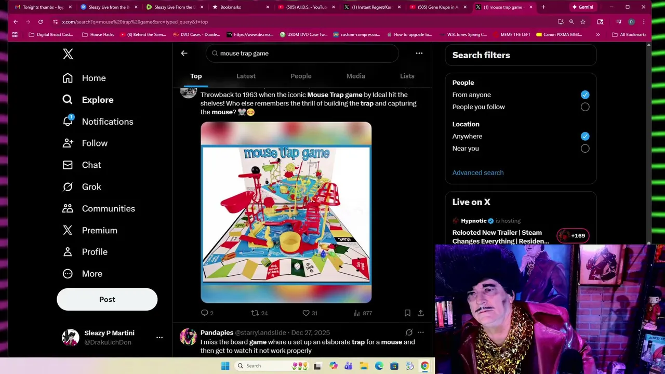Select the 'From anyone' option
This screenshot has height=374, width=665.
tap(585, 95)
